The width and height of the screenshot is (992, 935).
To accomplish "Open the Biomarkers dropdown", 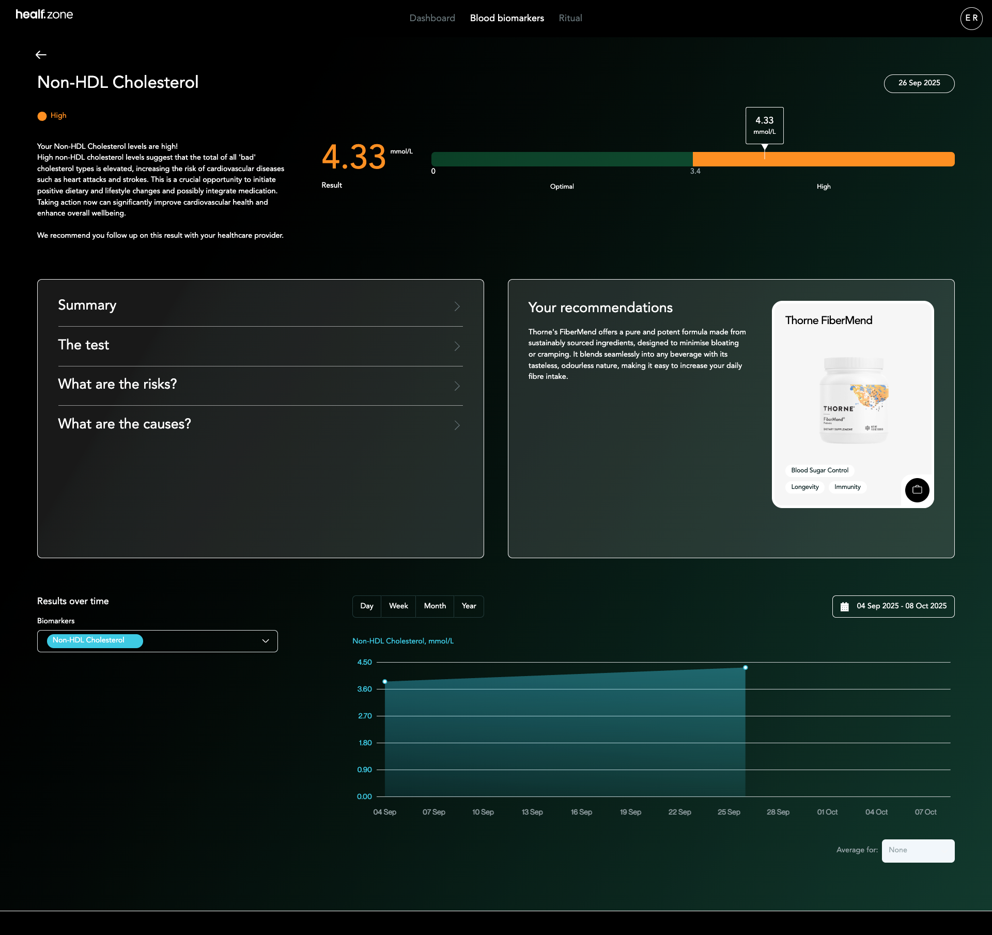I will [265, 641].
